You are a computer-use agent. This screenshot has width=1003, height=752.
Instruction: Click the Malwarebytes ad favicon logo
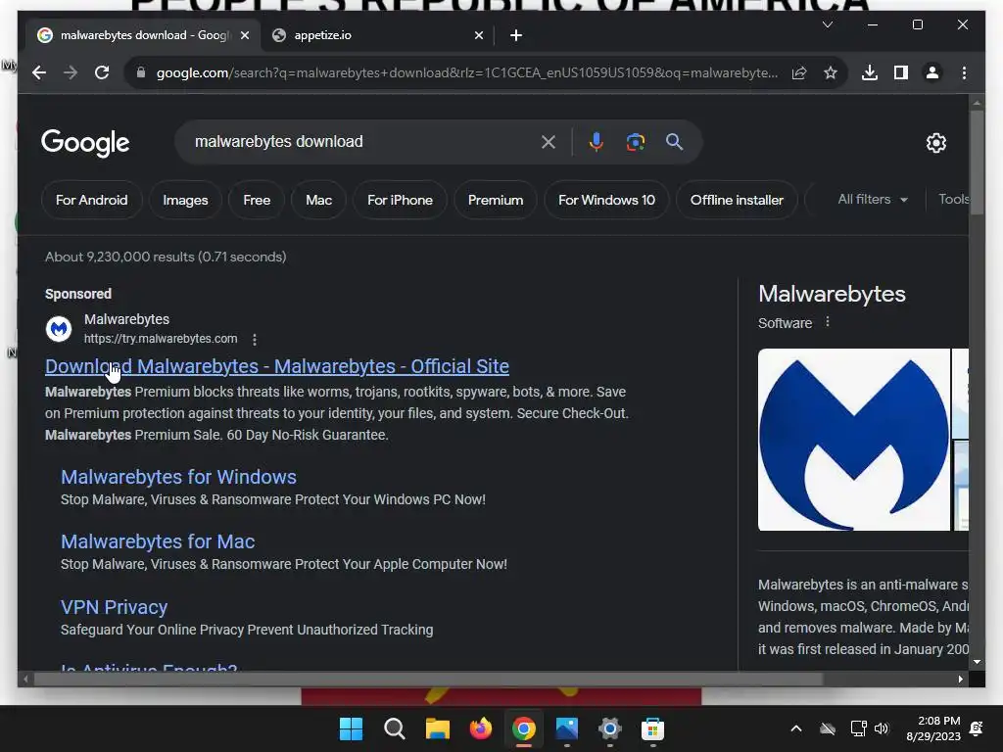tap(59, 329)
